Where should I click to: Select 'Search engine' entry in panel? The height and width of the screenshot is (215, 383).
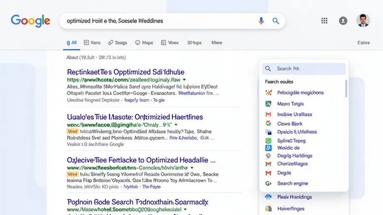pyautogui.click(x=293, y=184)
